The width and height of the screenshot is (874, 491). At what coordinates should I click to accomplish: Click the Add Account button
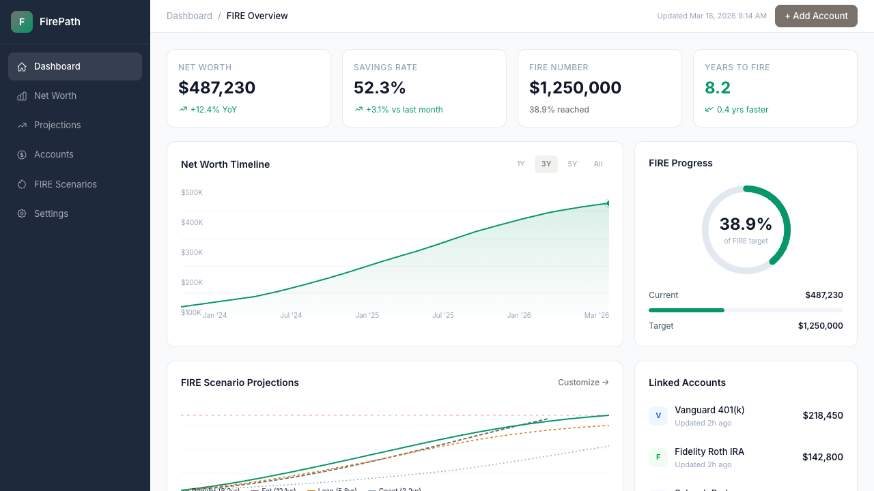816,16
